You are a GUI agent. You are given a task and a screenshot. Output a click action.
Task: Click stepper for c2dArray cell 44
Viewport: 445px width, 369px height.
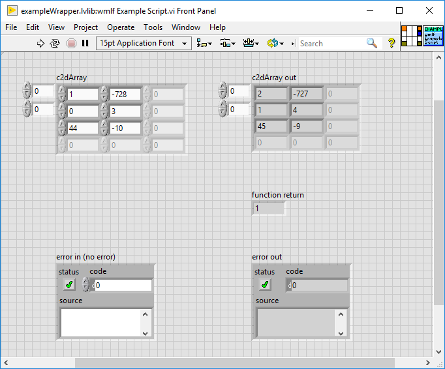pyautogui.click(x=62, y=128)
